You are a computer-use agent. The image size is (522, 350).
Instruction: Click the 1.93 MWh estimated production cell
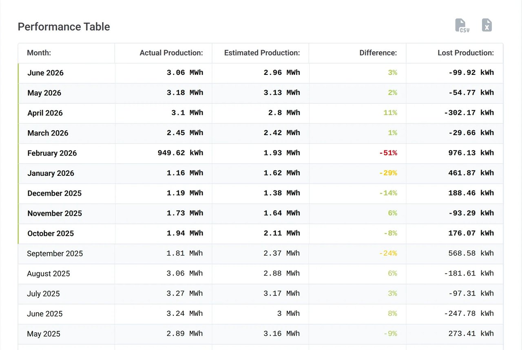click(x=281, y=153)
